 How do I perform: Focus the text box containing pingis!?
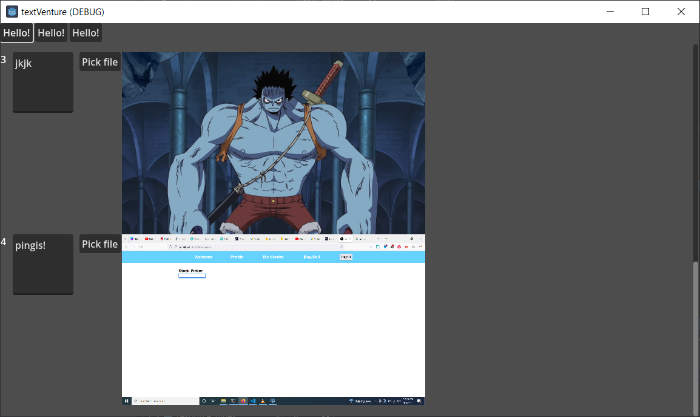tap(43, 264)
